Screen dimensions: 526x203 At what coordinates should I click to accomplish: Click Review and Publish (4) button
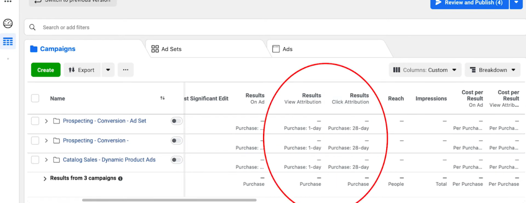[x=469, y=3]
